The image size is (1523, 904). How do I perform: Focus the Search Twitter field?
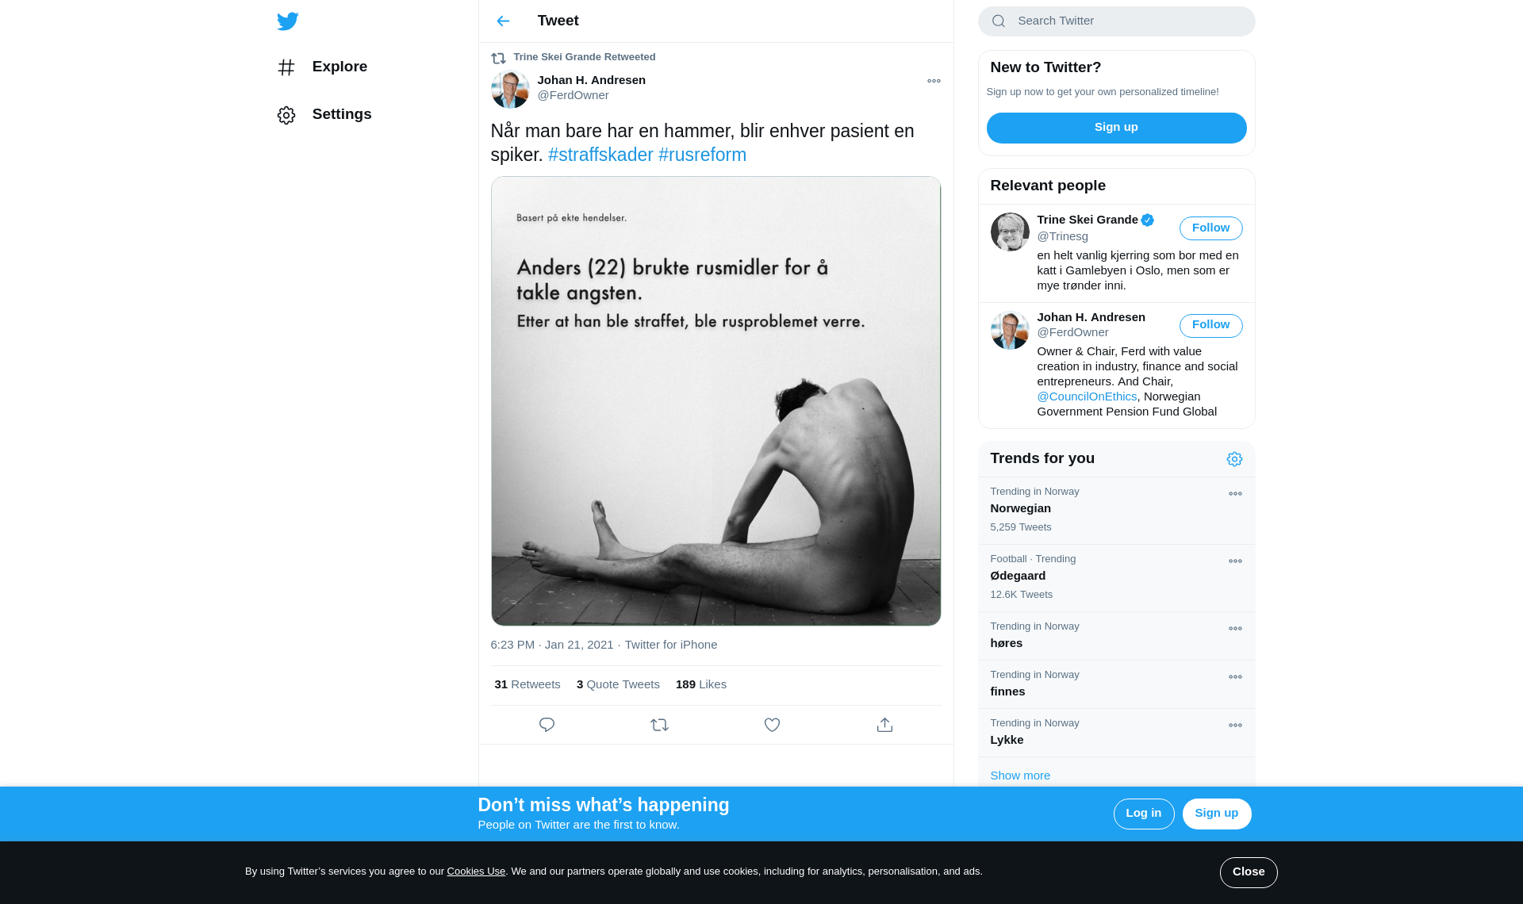[x=1116, y=21]
